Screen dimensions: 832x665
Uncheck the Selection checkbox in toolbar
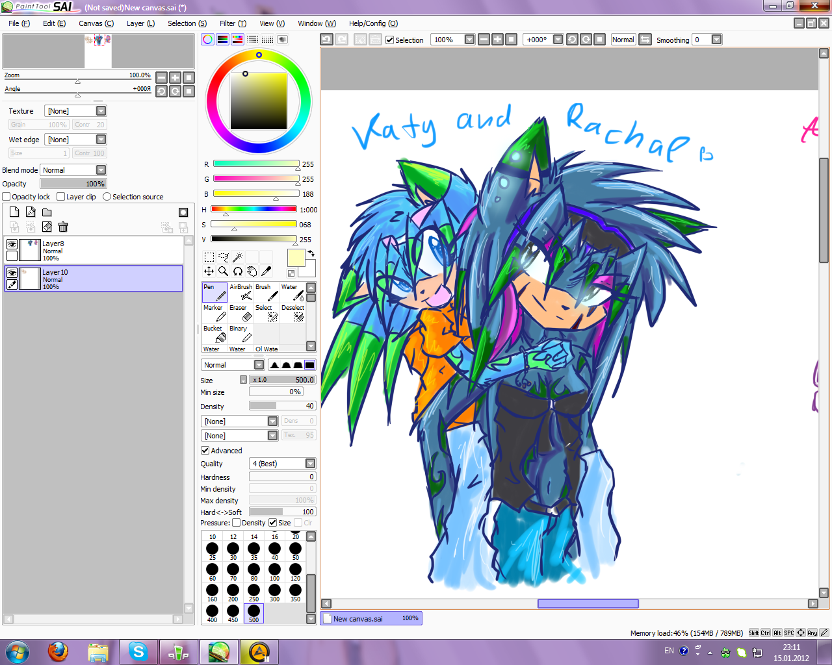(x=389, y=40)
